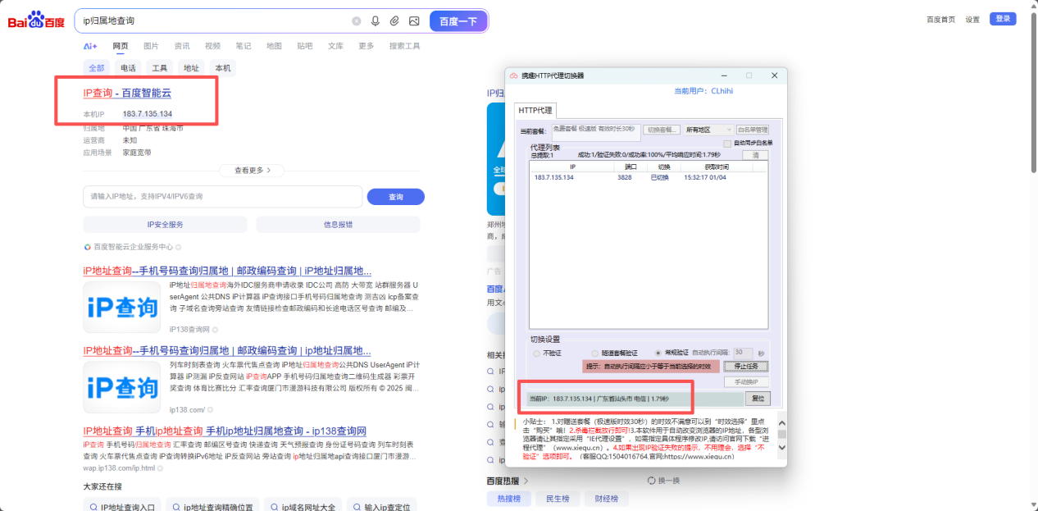Click the clear X icon inside the search box
The height and width of the screenshot is (511, 1038).
[356, 20]
